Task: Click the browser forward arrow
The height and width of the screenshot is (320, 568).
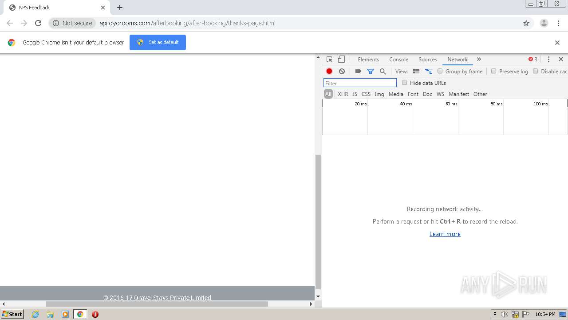Action: tap(24, 23)
